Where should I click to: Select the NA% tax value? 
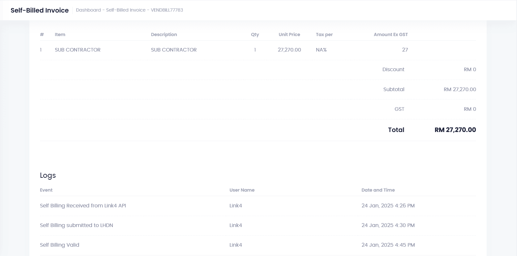[x=321, y=50]
